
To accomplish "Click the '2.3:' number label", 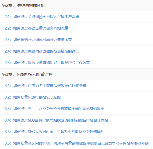I will [8, 40].
